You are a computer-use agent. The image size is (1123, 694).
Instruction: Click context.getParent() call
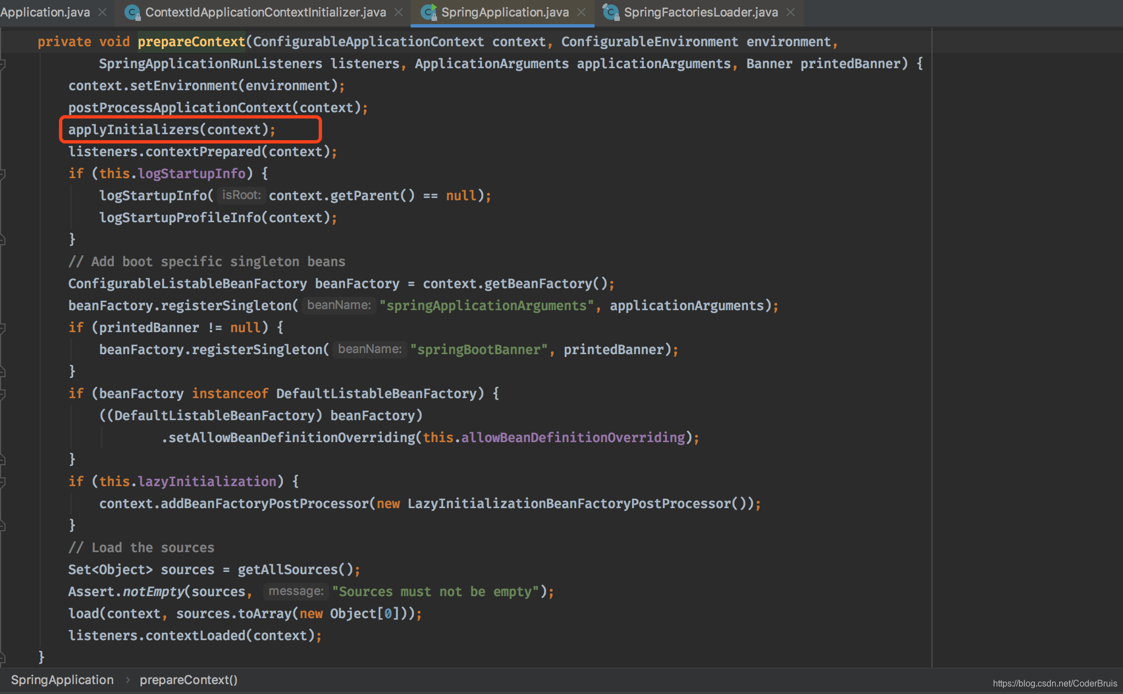coord(342,196)
